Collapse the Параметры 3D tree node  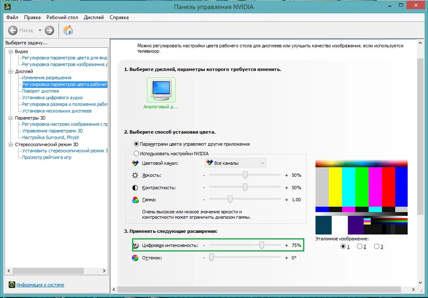point(11,118)
